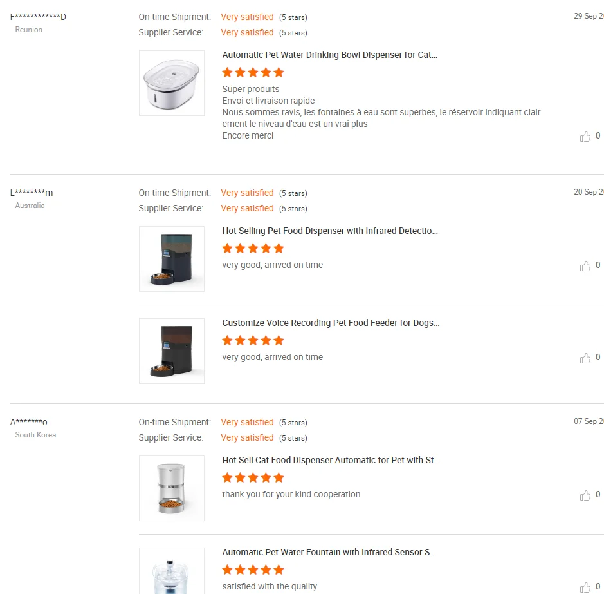604x594 pixels.
Task: Click reviewer name F************D
Action: [38, 17]
